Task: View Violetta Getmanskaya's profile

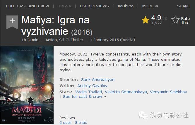Action: [126, 92]
